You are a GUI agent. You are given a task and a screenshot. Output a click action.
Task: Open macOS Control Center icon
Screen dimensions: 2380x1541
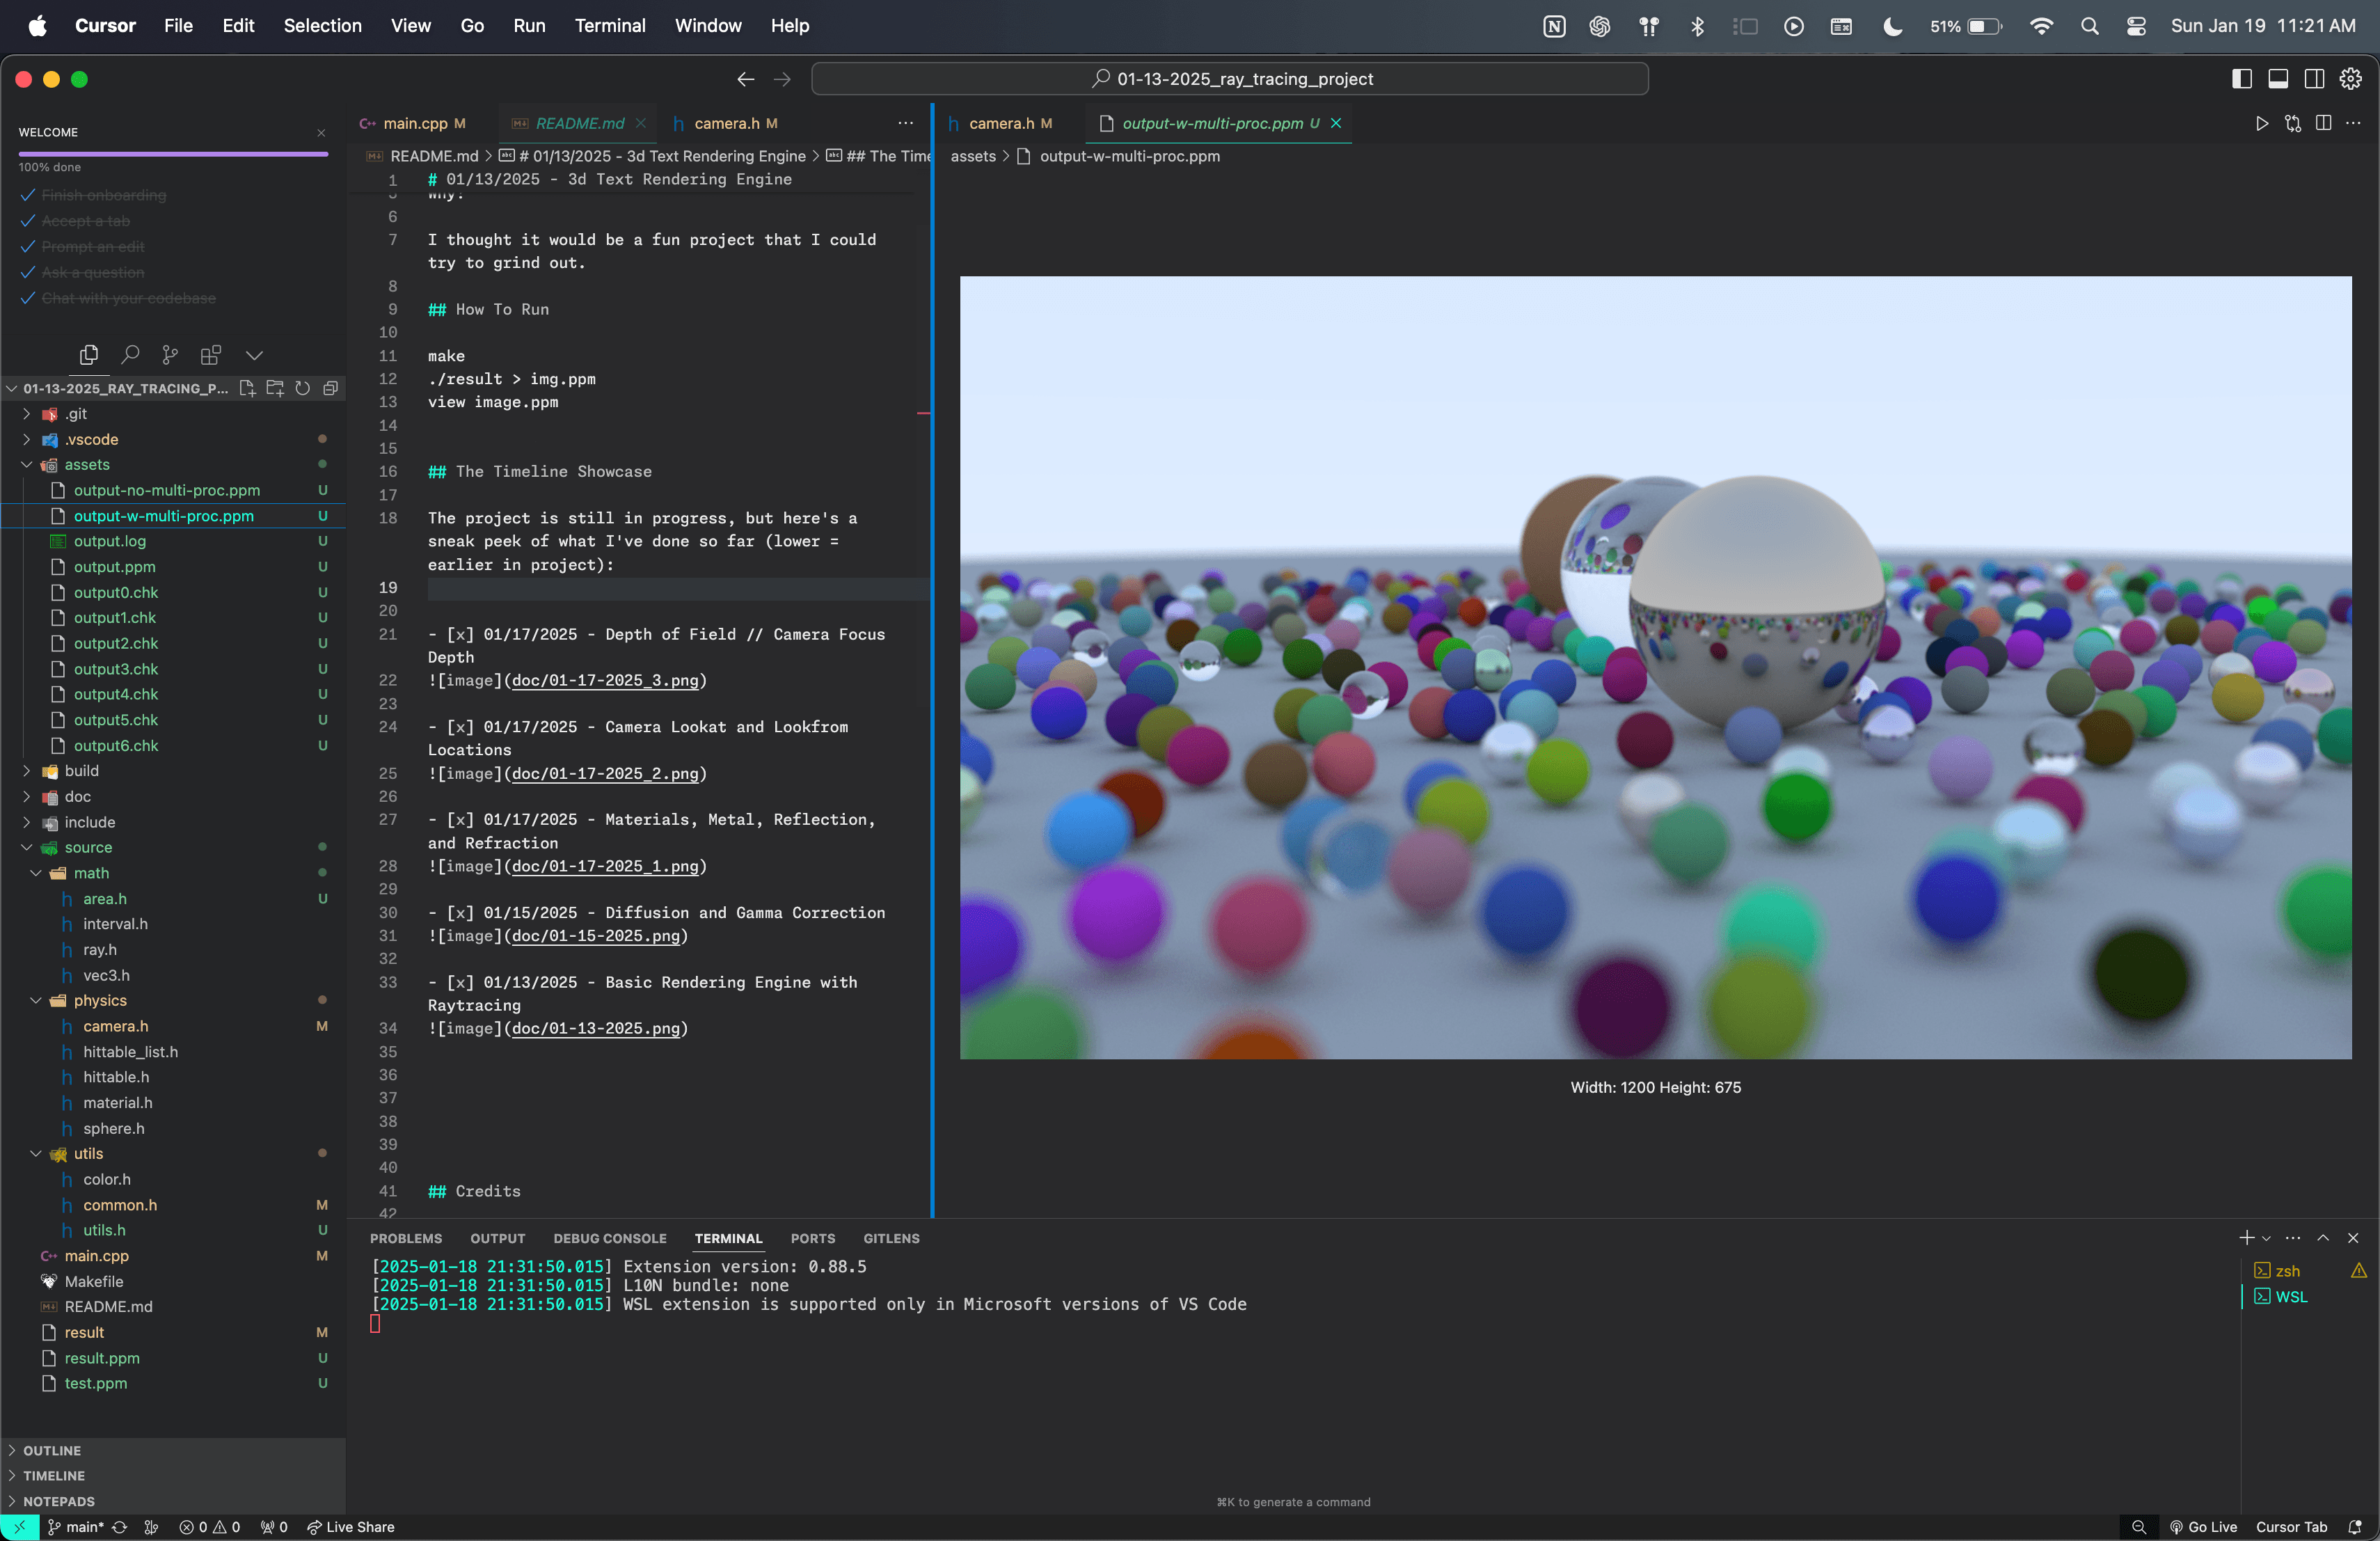click(x=2136, y=26)
